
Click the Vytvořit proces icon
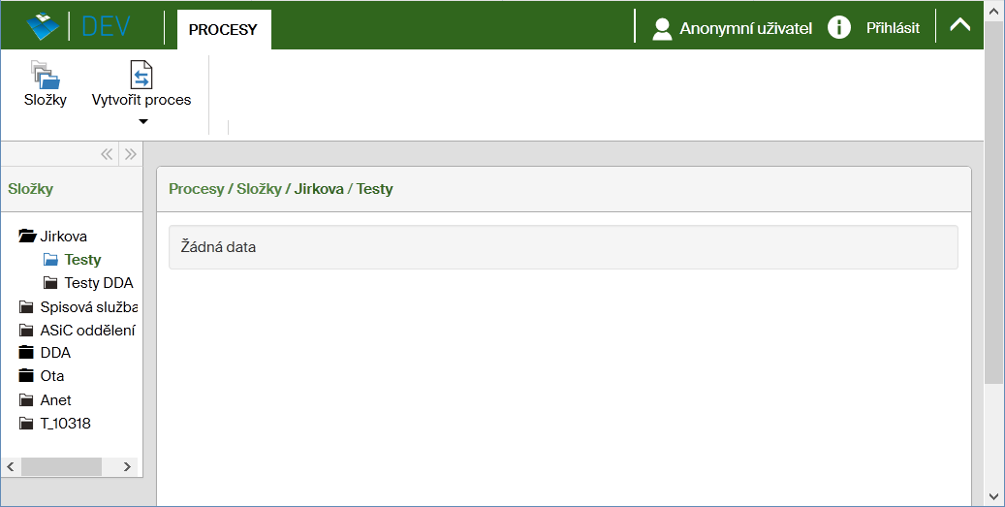point(141,75)
